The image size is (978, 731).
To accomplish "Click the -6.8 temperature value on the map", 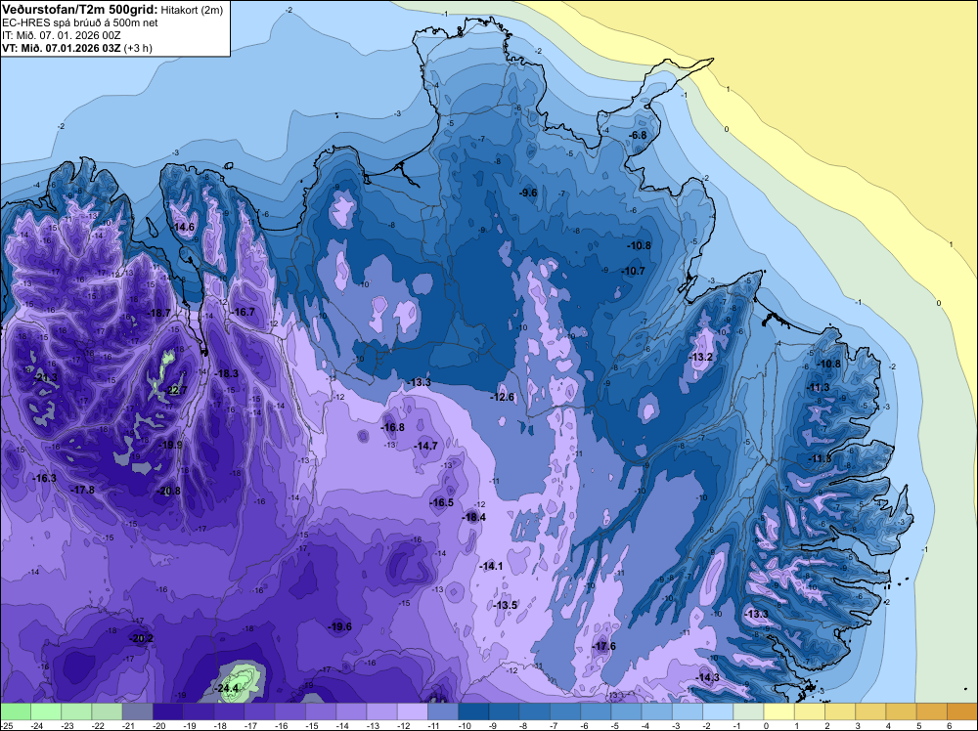I will point(638,135).
